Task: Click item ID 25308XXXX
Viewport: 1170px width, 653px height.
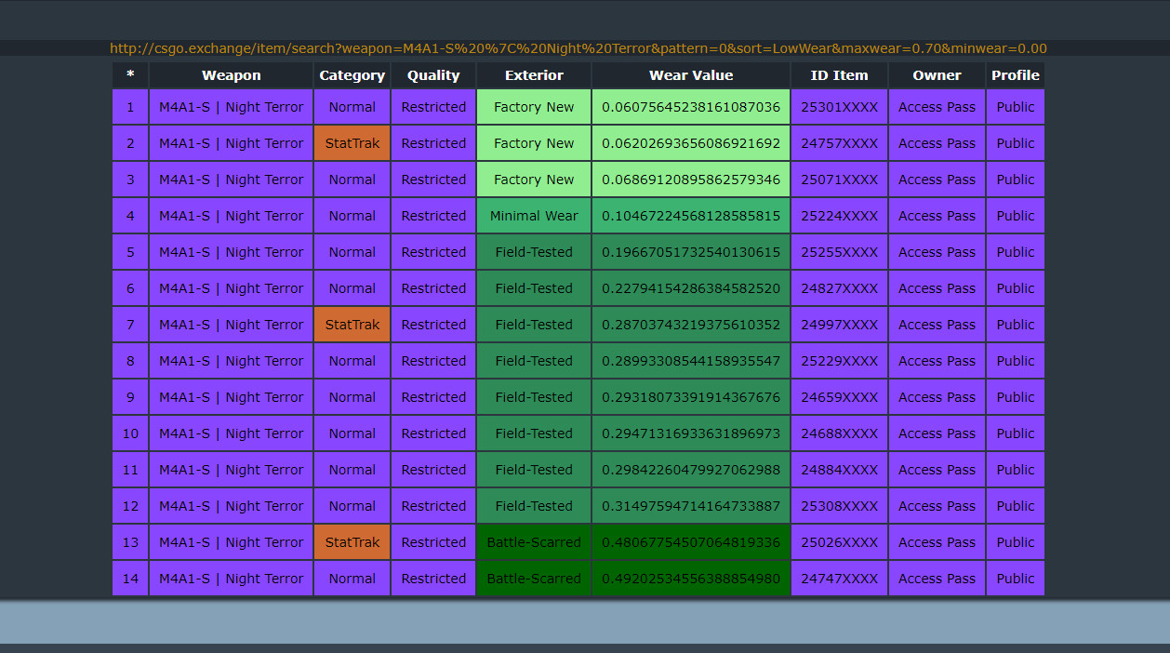Action: [839, 506]
